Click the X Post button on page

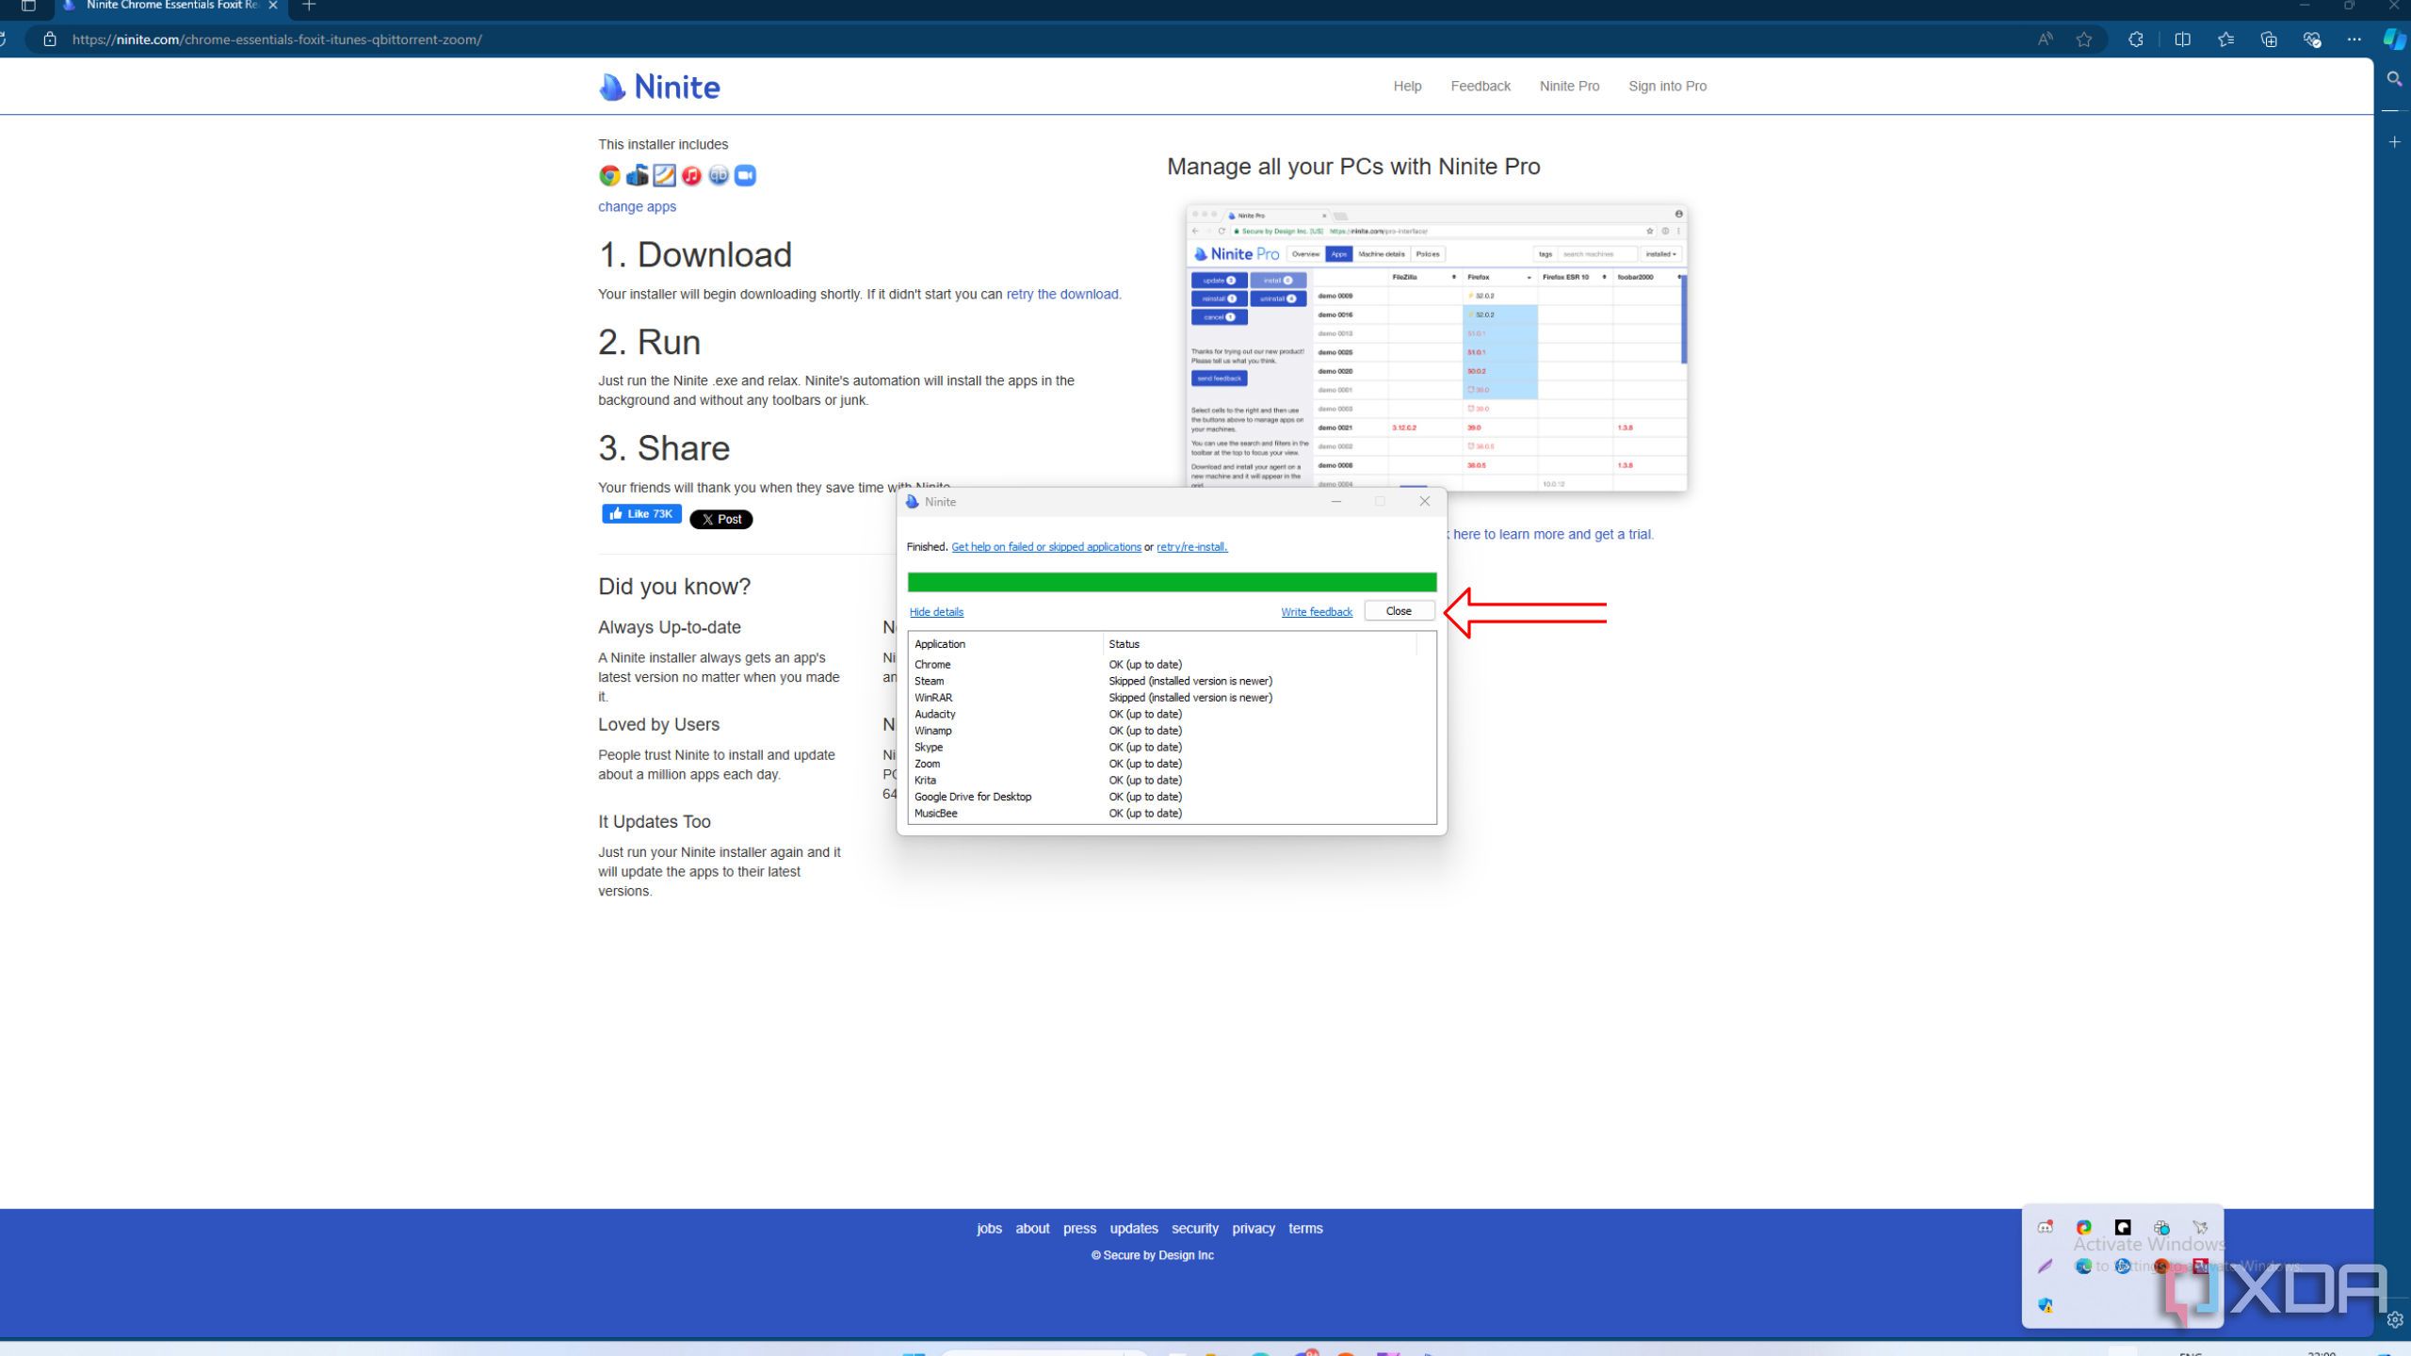[720, 518]
